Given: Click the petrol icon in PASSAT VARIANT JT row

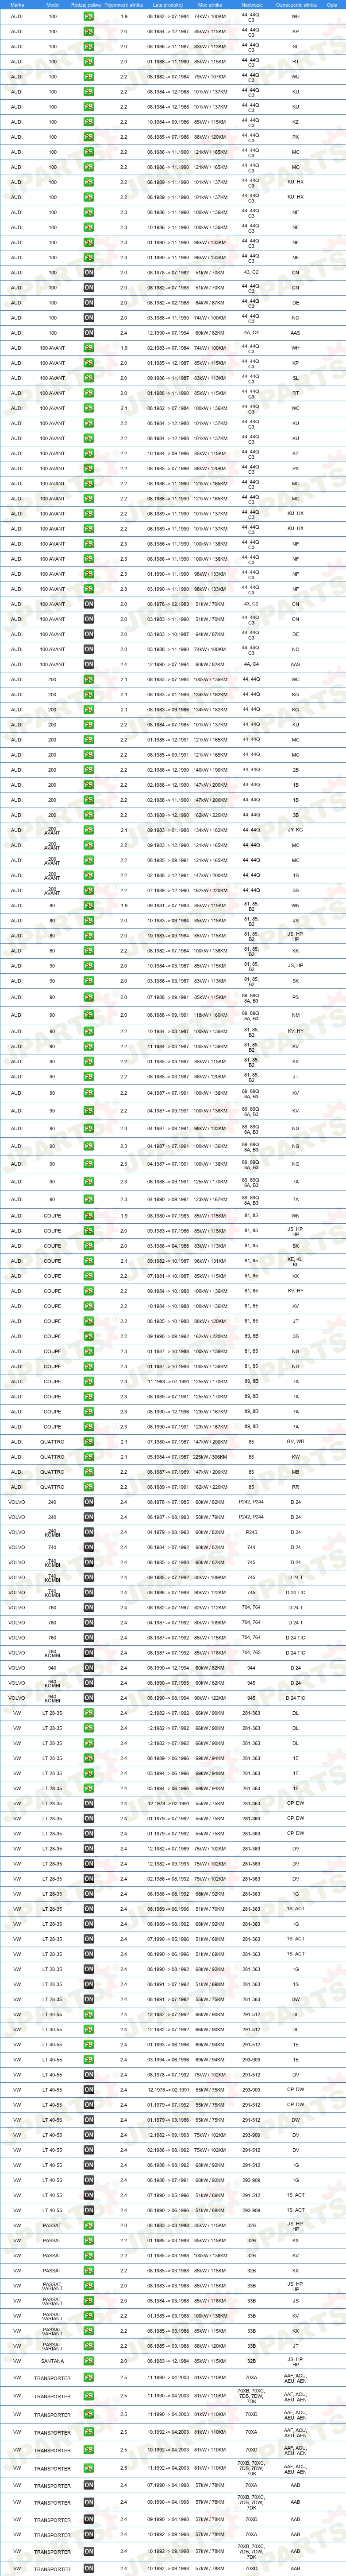Looking at the screenshot, I should 89,2346.
